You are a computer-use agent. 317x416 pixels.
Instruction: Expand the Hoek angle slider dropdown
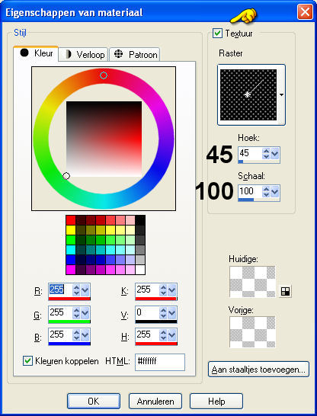pyautogui.click(x=274, y=153)
